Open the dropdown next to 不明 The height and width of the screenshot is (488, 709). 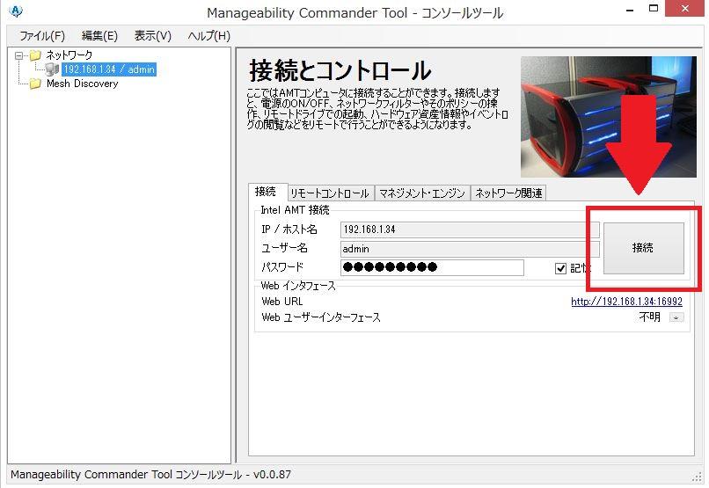tap(676, 317)
